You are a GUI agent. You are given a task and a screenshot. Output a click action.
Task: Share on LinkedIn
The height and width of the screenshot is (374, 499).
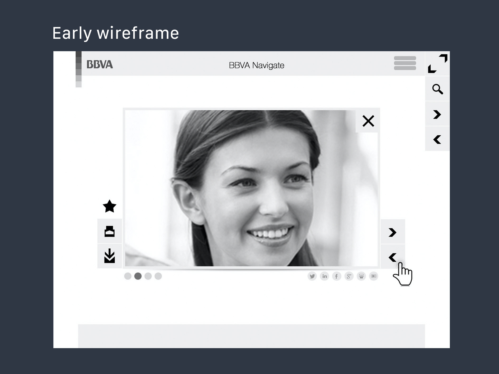(x=324, y=276)
